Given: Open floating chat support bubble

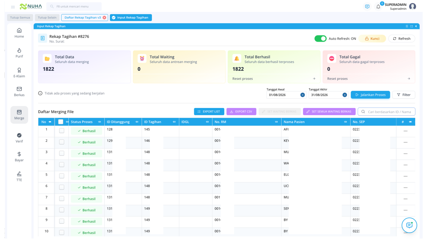Looking at the screenshot, I should [409, 225].
